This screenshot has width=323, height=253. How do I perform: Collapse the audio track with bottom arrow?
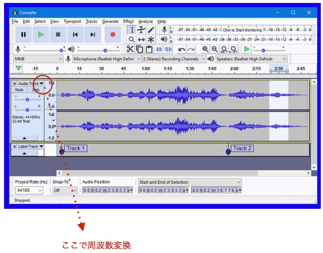[x=24, y=138]
